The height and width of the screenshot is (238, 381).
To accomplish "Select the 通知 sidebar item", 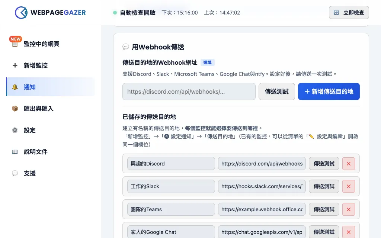I will pyautogui.click(x=50, y=87).
